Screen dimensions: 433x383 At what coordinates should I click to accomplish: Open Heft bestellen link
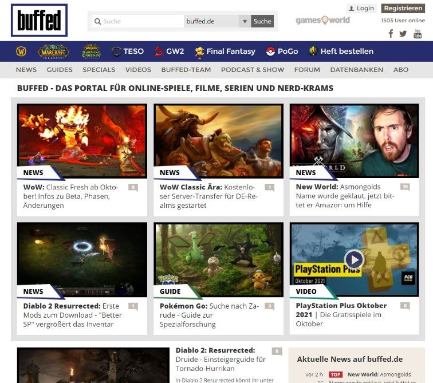pyautogui.click(x=341, y=52)
